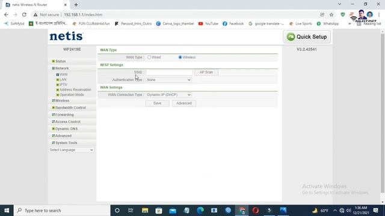385x216 pixels.
Task: Open the IPTV submenu item
Action: pos(63,85)
